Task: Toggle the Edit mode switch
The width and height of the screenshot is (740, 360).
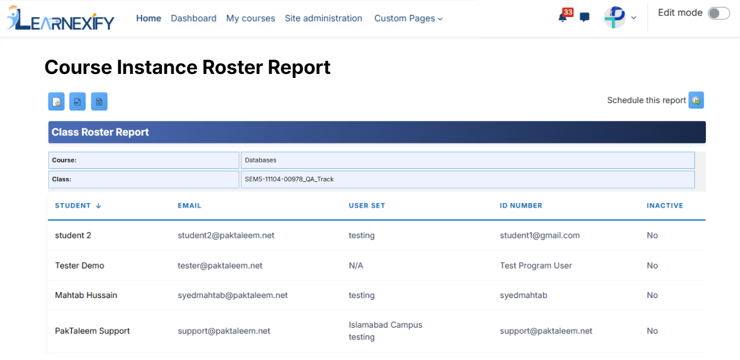Action: click(718, 13)
